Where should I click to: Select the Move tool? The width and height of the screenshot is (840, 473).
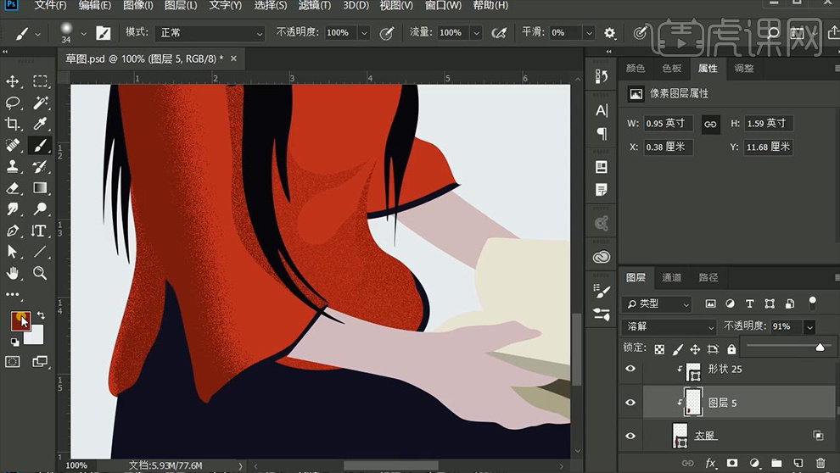click(x=14, y=81)
